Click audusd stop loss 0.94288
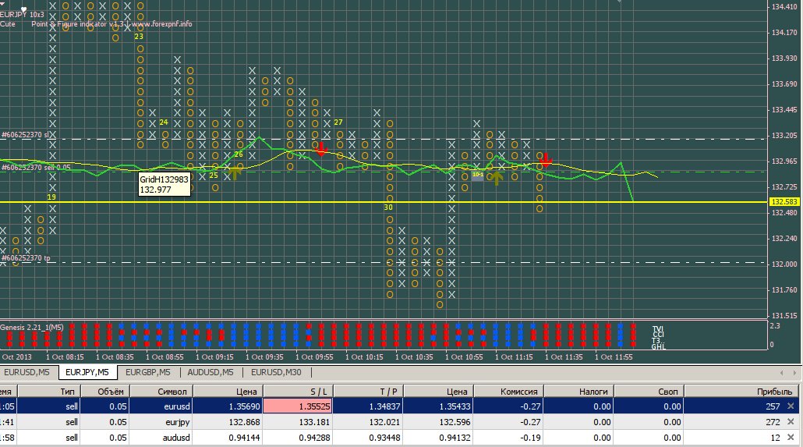The image size is (803, 447). click(298, 438)
